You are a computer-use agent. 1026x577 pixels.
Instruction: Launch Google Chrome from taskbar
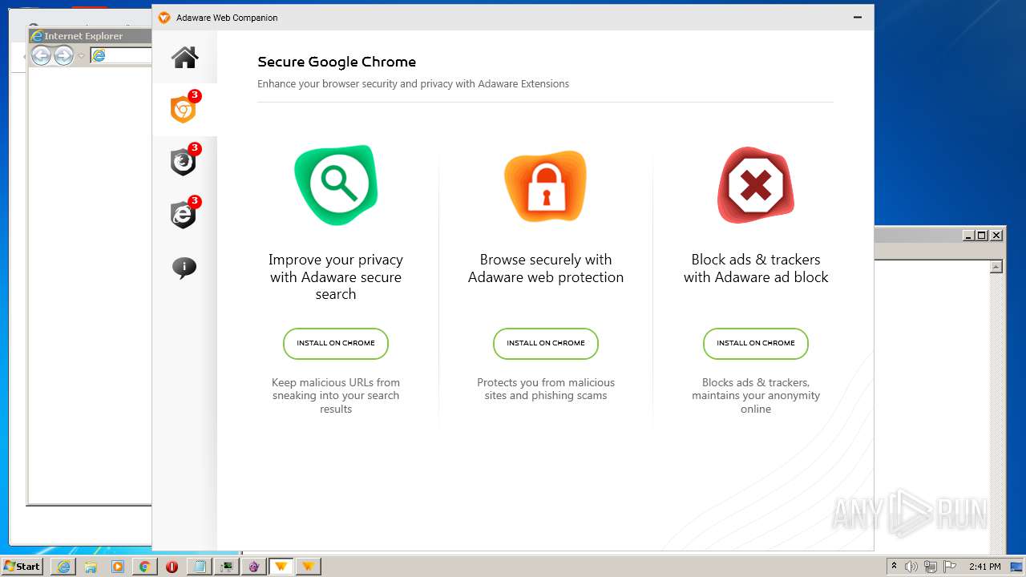pyautogui.click(x=145, y=567)
